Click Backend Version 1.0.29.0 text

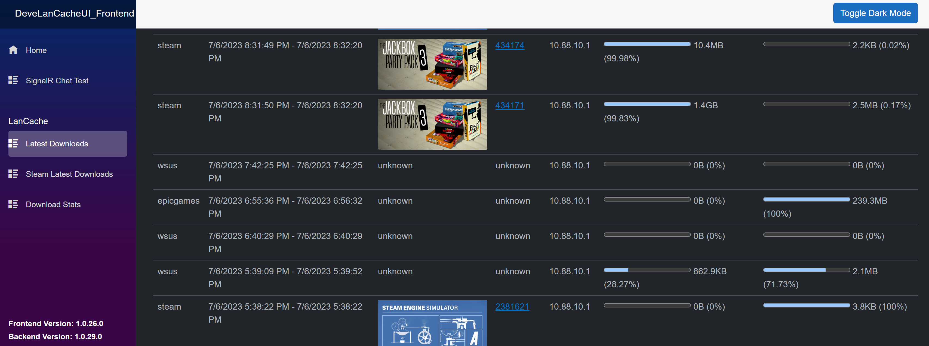(55, 336)
